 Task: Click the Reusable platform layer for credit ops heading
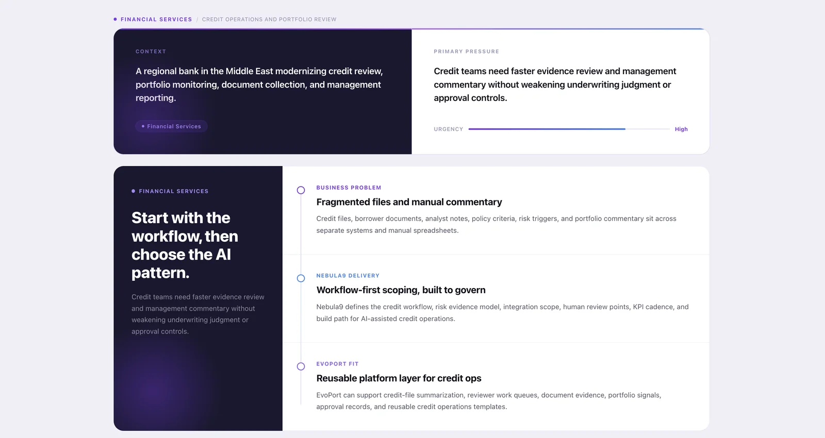point(399,378)
